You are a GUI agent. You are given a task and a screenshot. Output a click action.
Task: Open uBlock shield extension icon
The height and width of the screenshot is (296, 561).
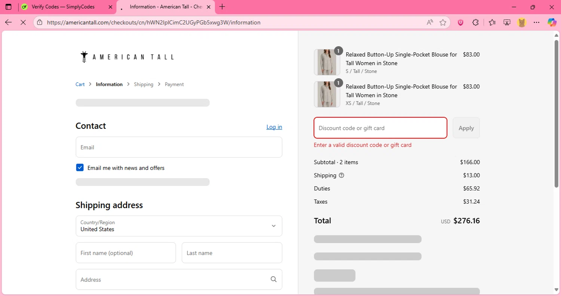461,22
